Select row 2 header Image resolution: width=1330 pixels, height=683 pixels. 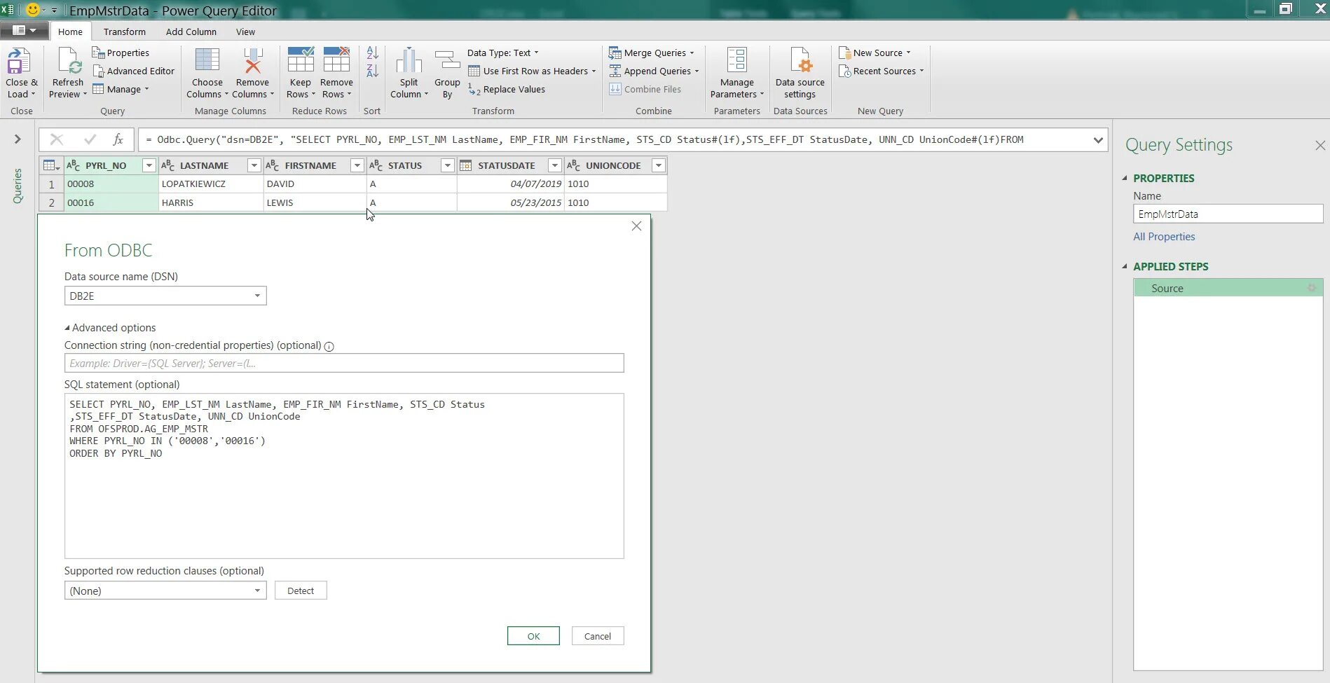(x=51, y=202)
